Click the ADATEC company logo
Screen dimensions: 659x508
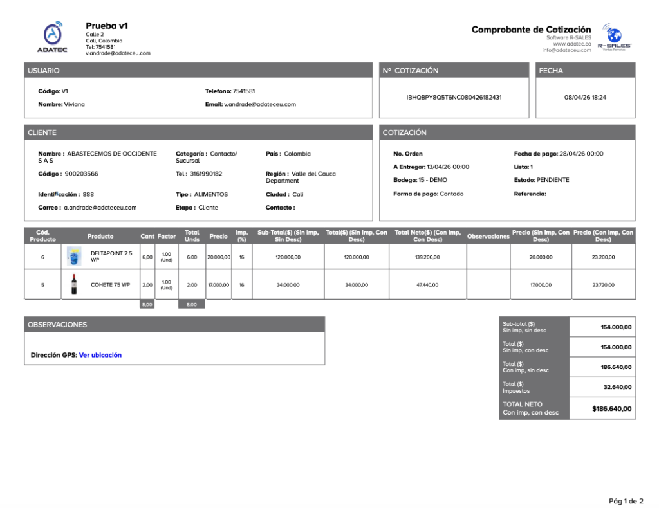click(x=53, y=37)
